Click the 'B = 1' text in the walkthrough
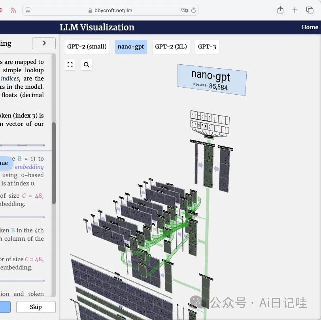 click(x=26, y=159)
